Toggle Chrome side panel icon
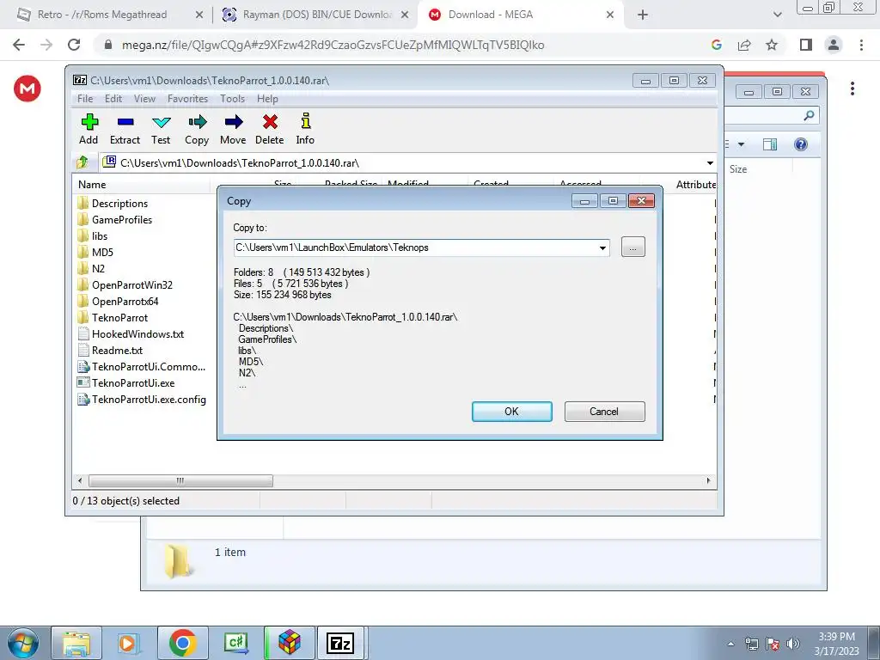The image size is (880, 660). tap(806, 45)
